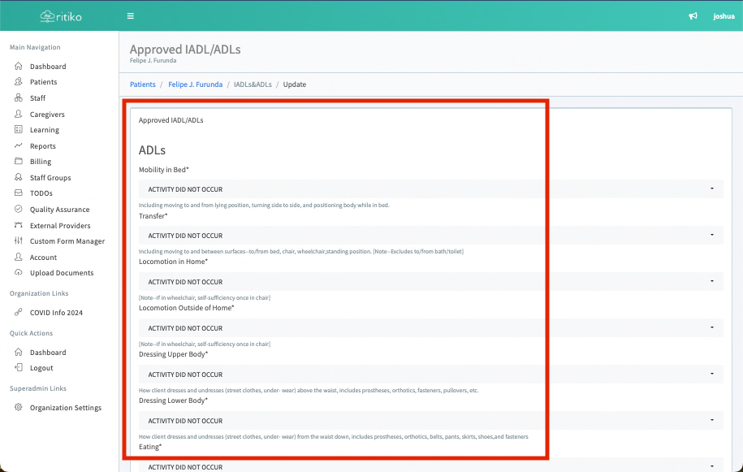The image size is (743, 472).
Task: Click the Organization Settings gear icon
Action: (19, 408)
